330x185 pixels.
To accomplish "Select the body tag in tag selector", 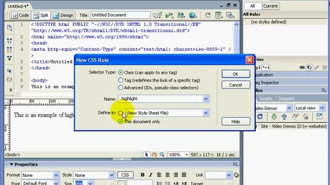I will tap(12, 155).
